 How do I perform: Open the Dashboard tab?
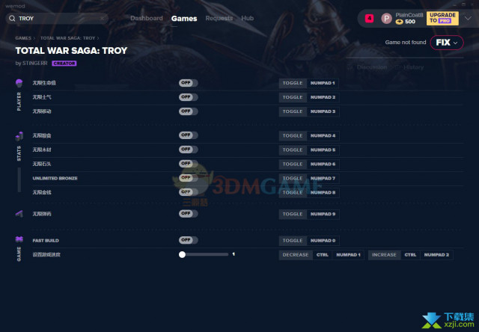click(x=147, y=18)
